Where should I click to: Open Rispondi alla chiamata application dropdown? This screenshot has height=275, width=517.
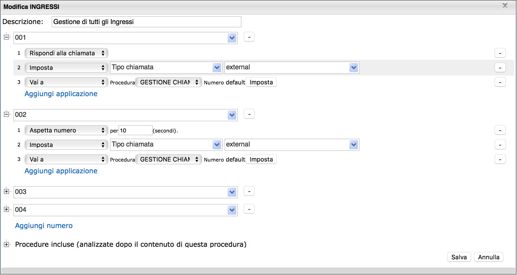click(x=66, y=53)
